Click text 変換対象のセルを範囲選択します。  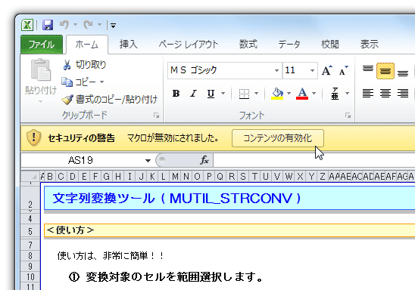(174, 277)
